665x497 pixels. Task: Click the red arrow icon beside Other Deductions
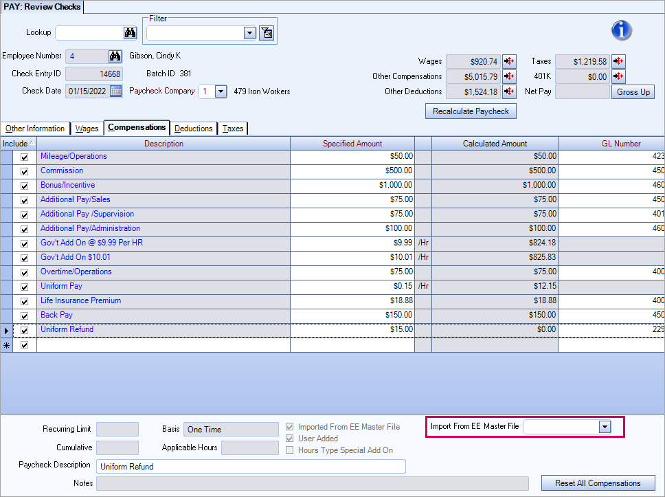pyautogui.click(x=509, y=91)
